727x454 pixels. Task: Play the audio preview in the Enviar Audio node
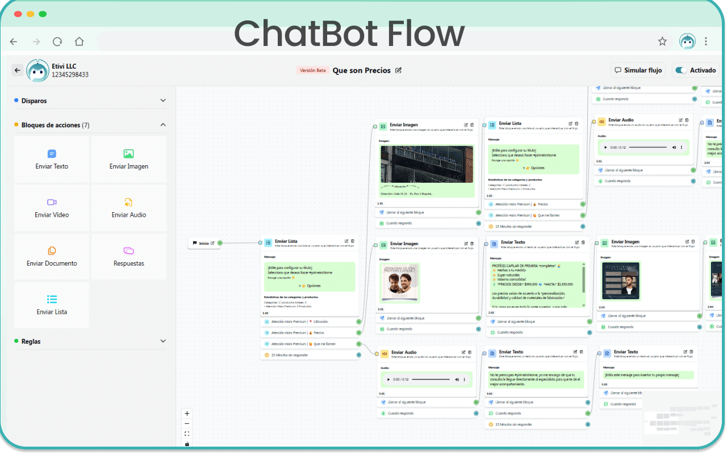388,379
